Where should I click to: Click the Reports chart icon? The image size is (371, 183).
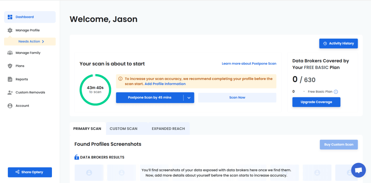[10, 79]
